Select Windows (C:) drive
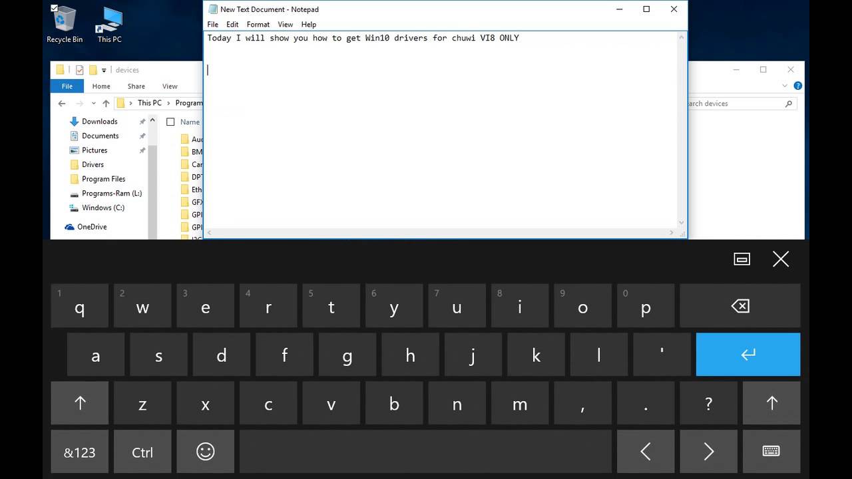This screenshot has width=852, height=479. tap(103, 208)
